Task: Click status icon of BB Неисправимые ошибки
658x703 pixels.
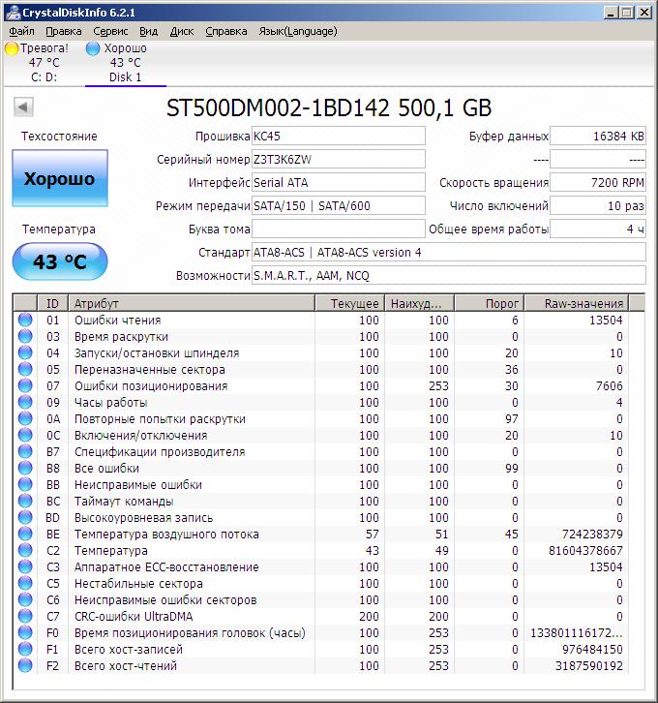Action: point(25,484)
